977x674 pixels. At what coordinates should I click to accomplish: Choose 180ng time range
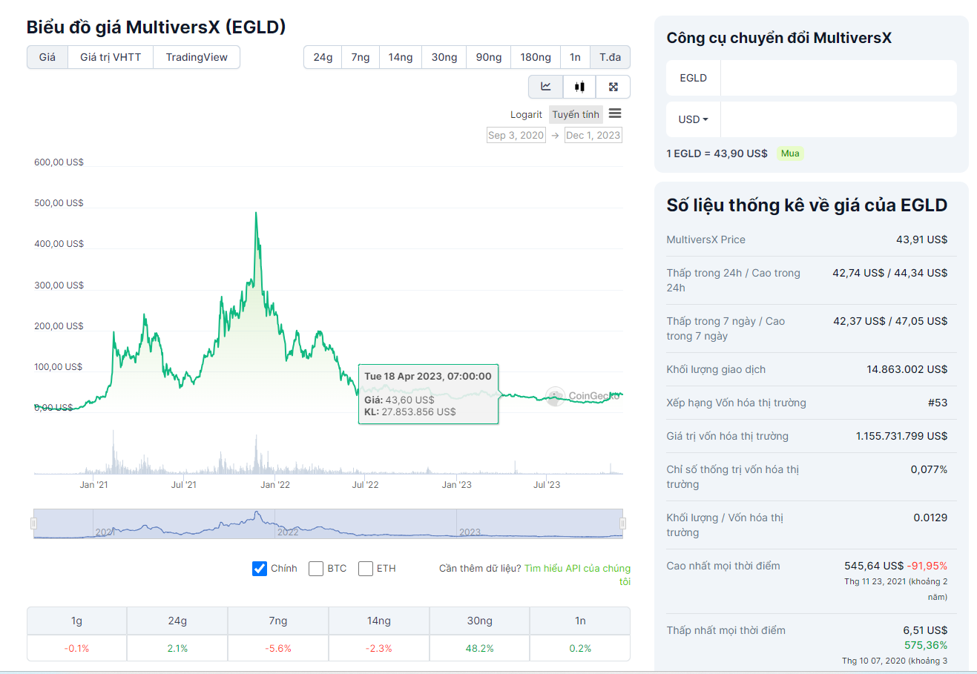pyautogui.click(x=536, y=57)
